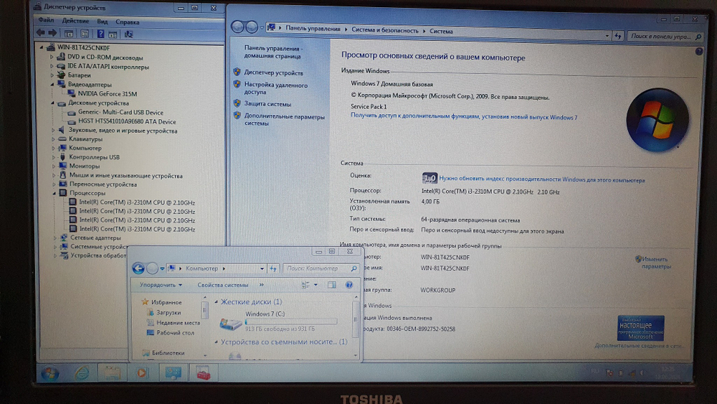Collapse the Жесткие диски group

point(217,302)
